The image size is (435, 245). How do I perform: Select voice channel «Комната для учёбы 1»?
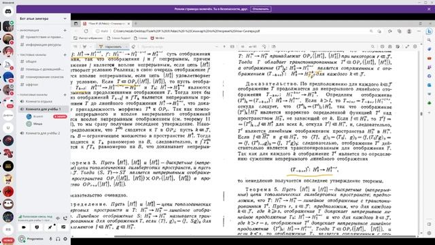[43, 109]
